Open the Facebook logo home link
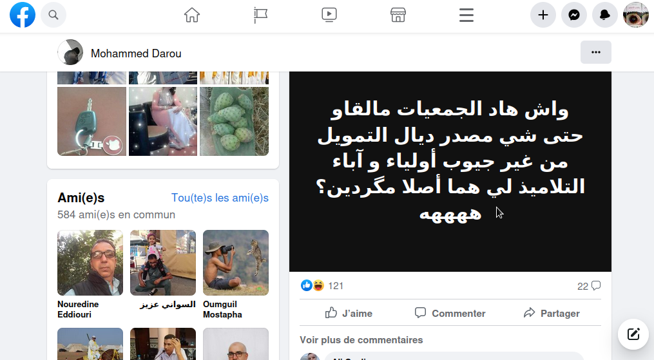 [23, 15]
